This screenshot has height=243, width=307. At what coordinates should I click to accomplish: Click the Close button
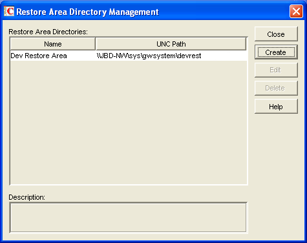(x=276, y=34)
